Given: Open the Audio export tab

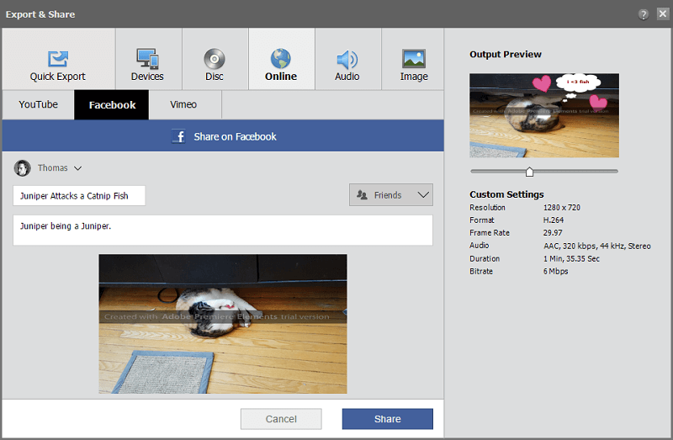Looking at the screenshot, I should click(x=348, y=59).
